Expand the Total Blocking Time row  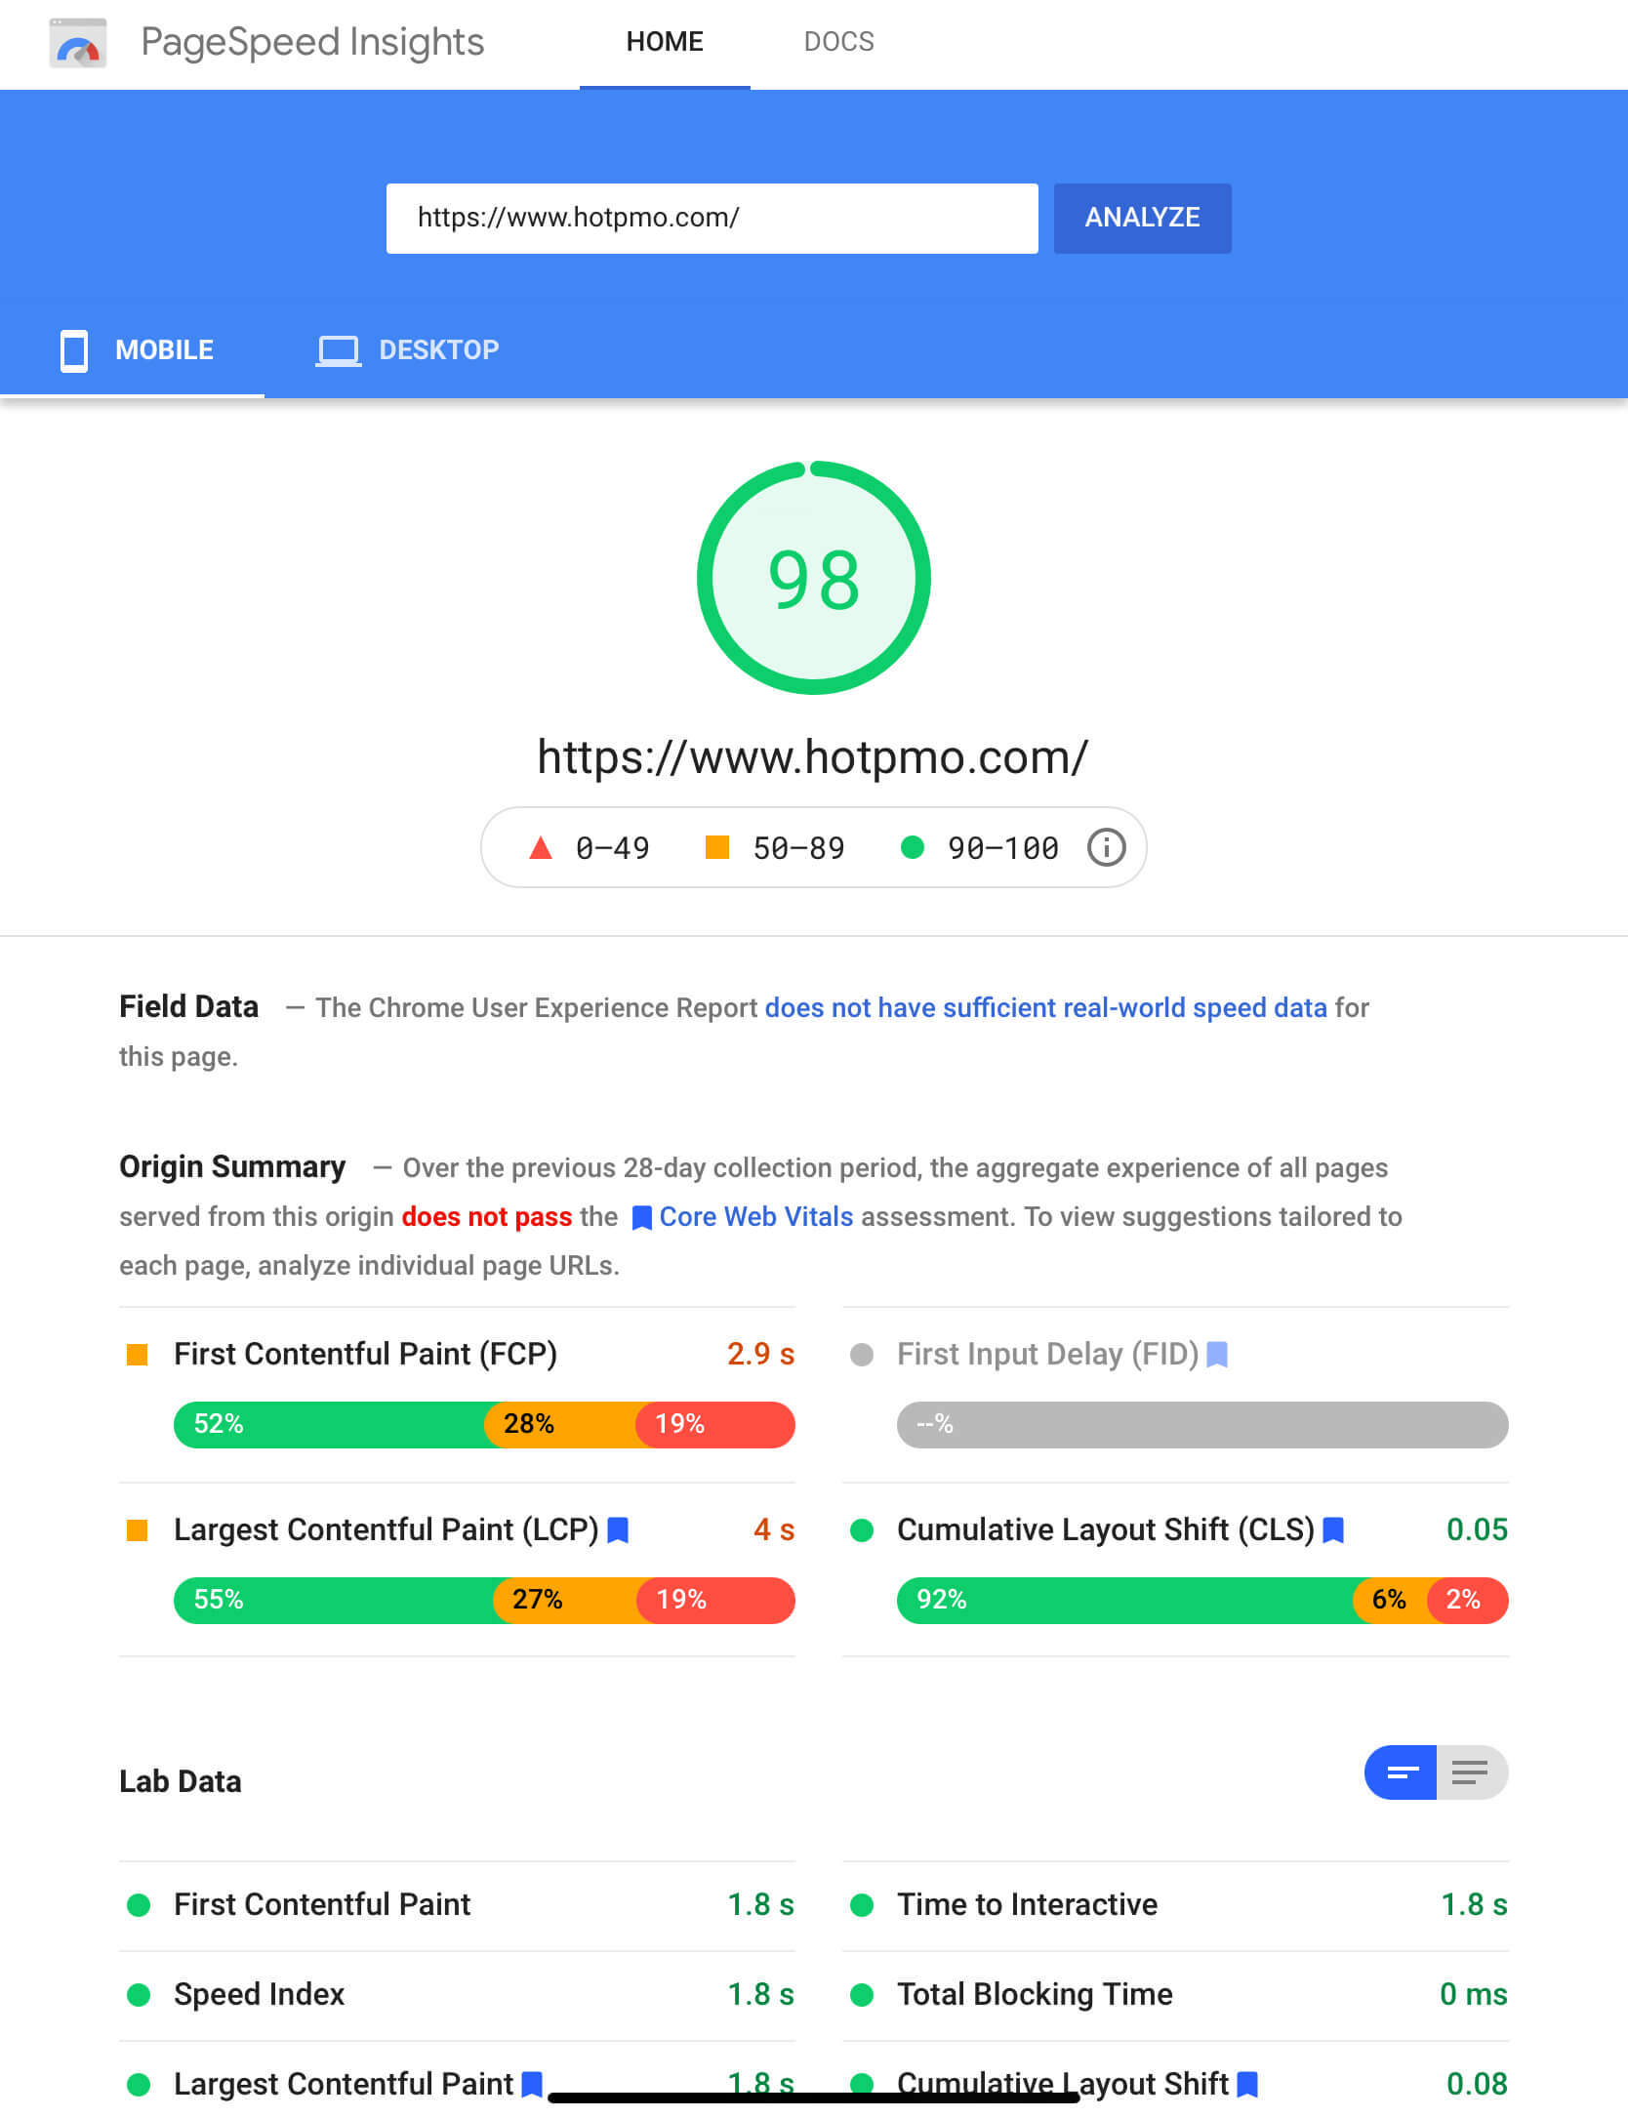[x=1035, y=1994]
